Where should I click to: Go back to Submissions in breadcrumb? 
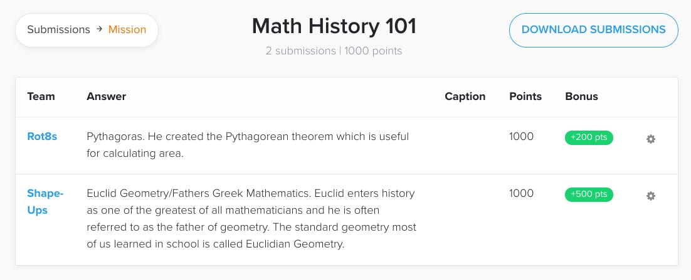click(58, 29)
